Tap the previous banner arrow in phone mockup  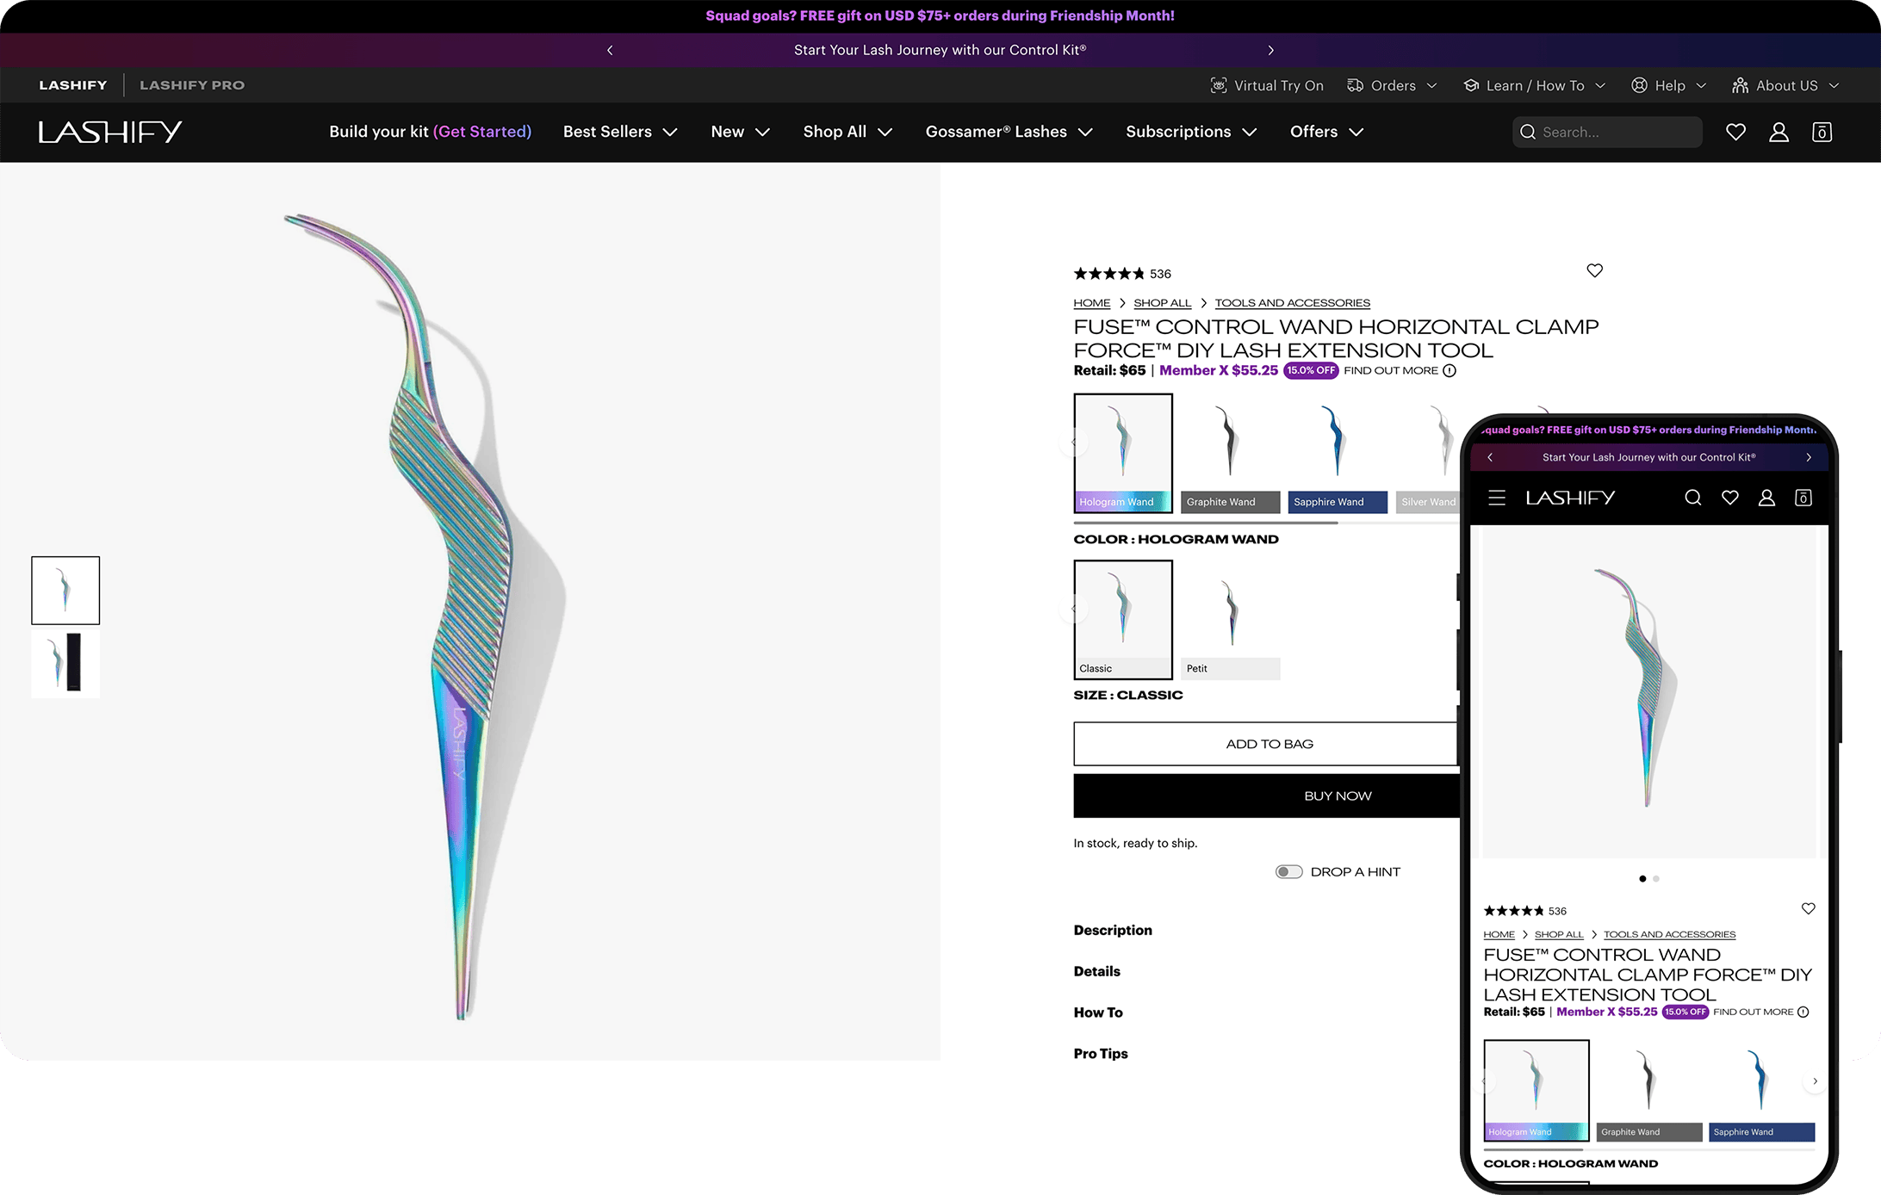click(x=1490, y=457)
